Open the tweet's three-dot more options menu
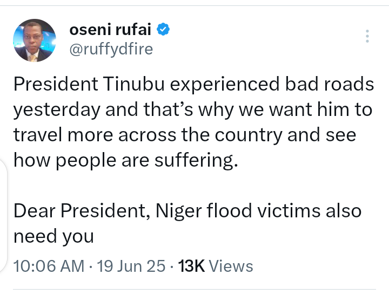This screenshot has width=389, height=295. click(x=367, y=36)
